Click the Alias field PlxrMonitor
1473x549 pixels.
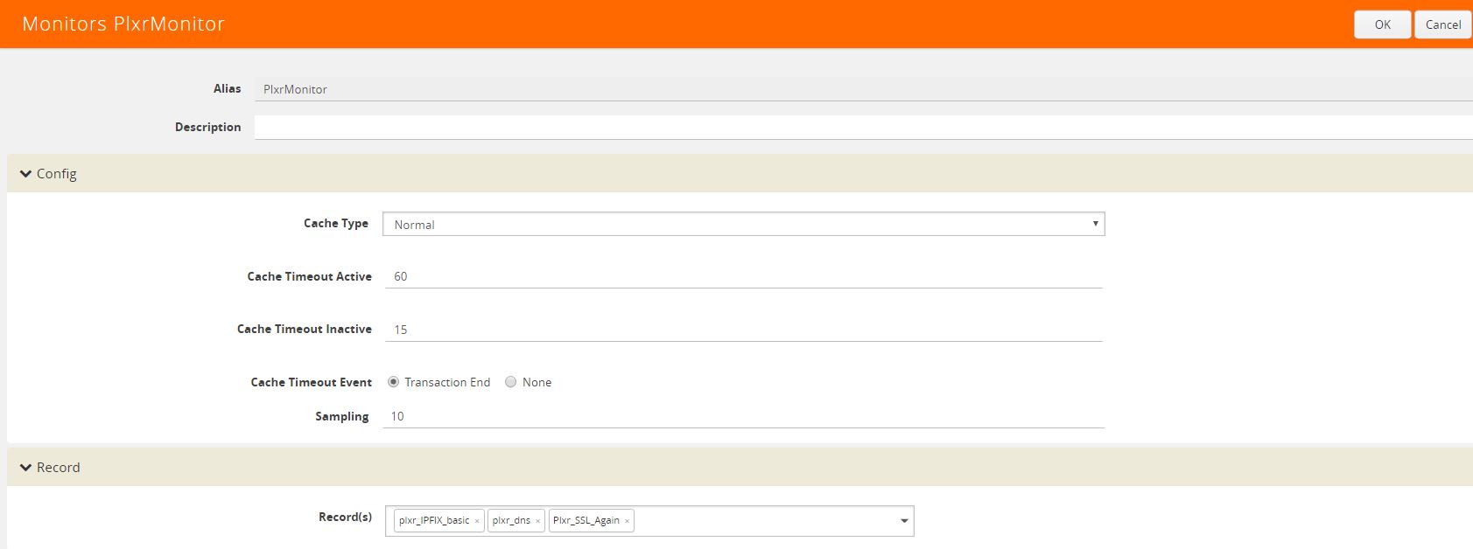click(864, 89)
